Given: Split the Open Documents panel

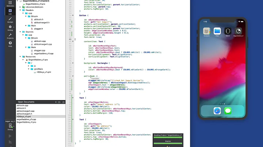Looking at the screenshot, I should (x=59, y=102).
